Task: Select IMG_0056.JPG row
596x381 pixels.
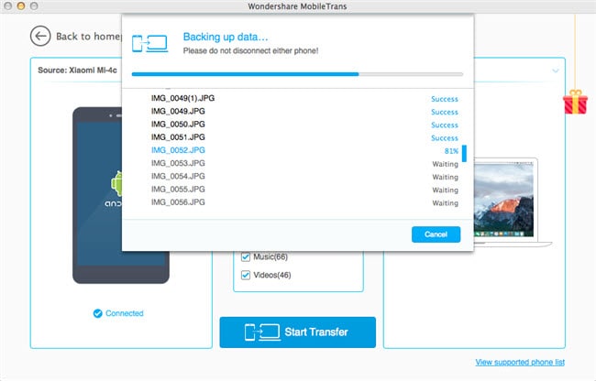Action: 304,202
